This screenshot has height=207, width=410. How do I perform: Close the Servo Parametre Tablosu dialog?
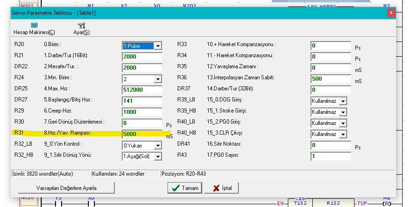pos(391,13)
